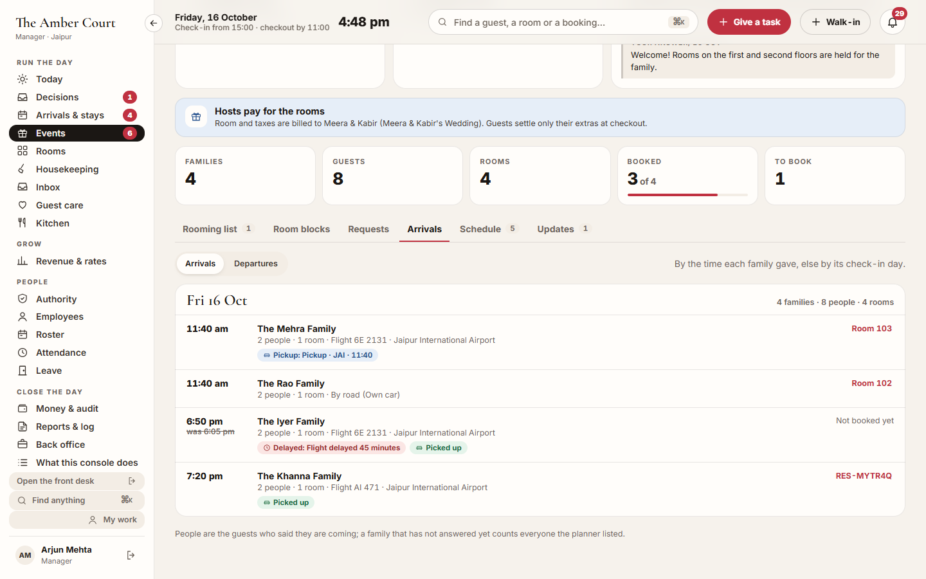Switch to the Rooming list tab
Image resolution: width=926 pixels, height=579 pixels.
click(x=218, y=229)
